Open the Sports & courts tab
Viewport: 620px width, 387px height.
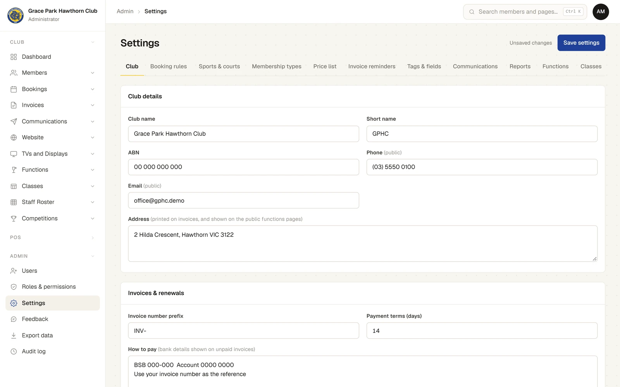219,67
